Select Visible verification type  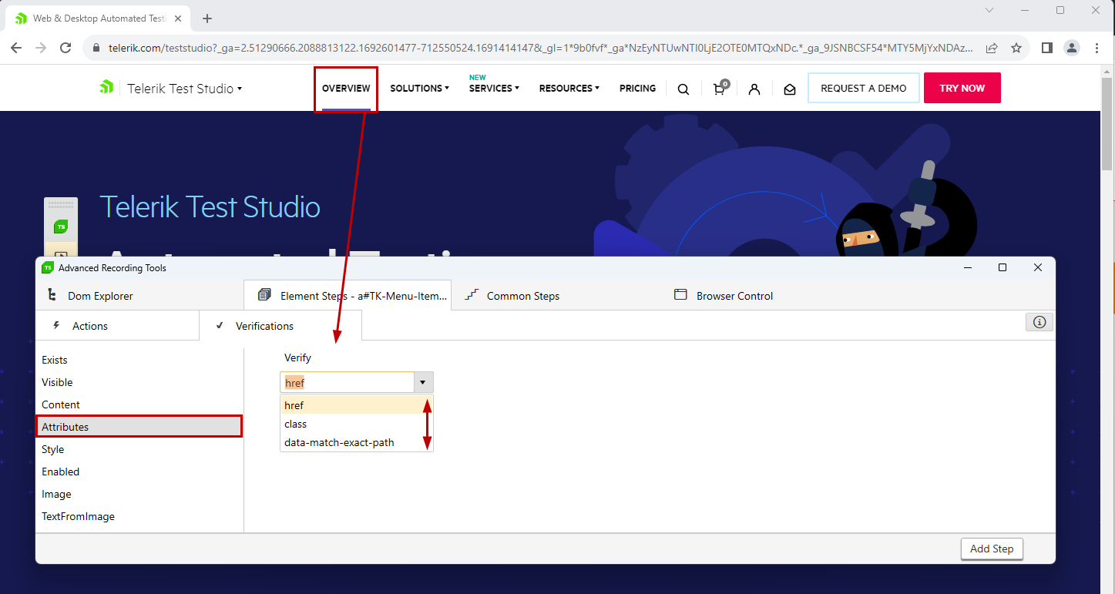point(139,382)
